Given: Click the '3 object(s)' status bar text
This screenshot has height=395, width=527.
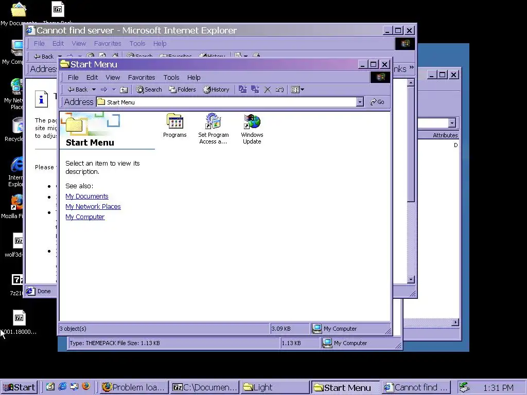Looking at the screenshot, I should tap(73, 329).
